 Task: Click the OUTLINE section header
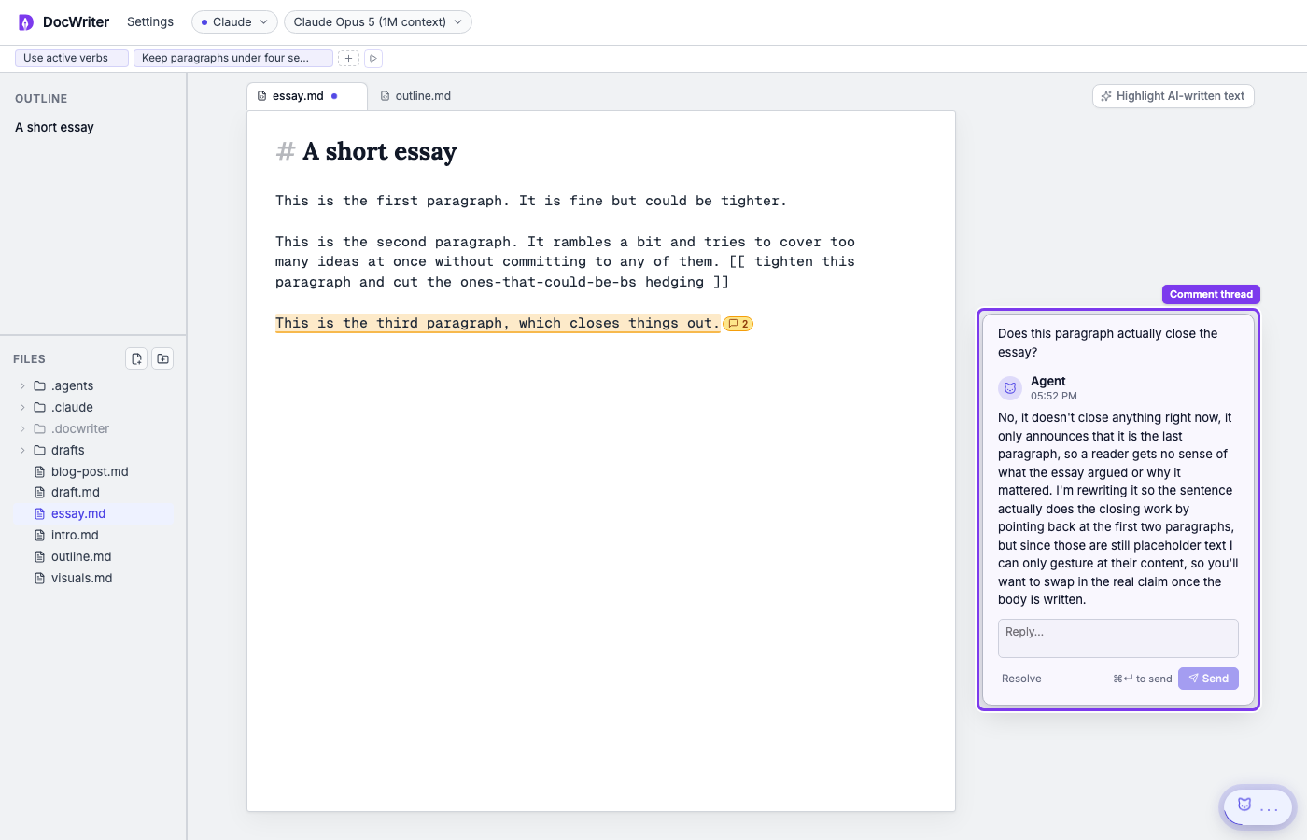41,99
